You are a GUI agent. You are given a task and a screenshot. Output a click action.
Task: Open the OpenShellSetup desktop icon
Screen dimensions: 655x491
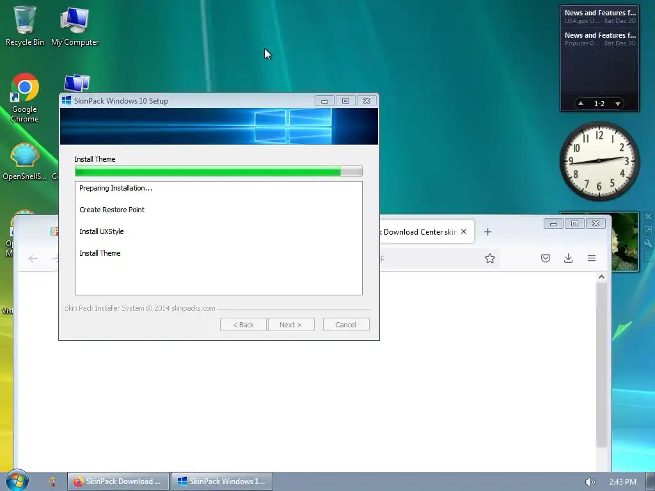25,162
